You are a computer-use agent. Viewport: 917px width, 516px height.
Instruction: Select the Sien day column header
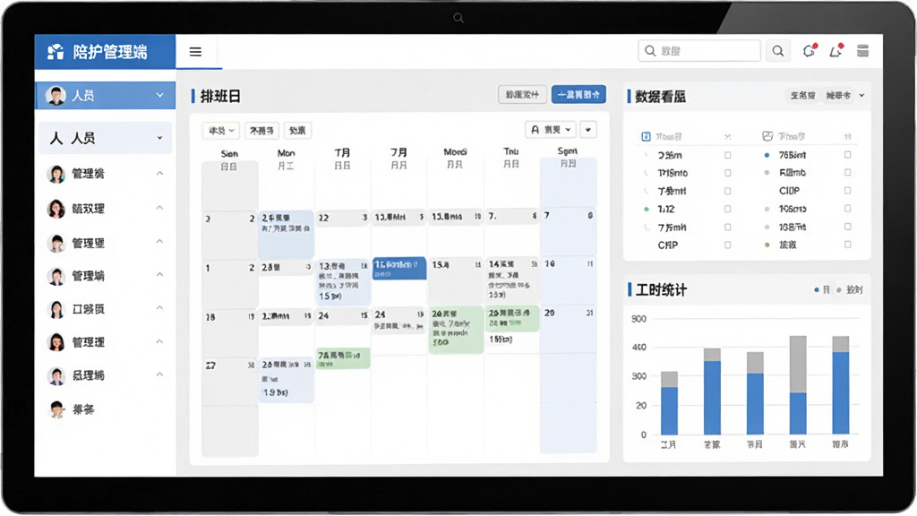(229, 154)
